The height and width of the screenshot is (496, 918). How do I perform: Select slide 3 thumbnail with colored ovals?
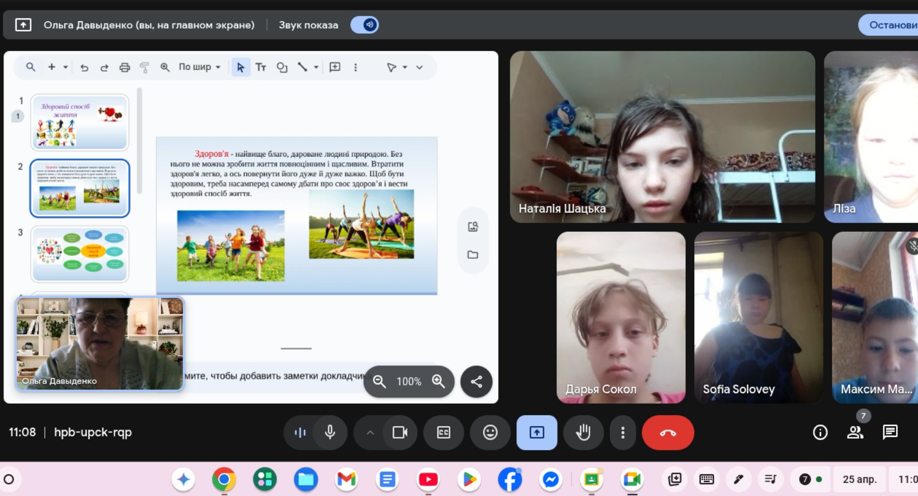[x=80, y=254]
